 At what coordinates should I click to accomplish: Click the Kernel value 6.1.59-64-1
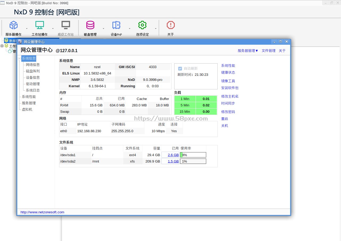pyautogui.click(x=98, y=86)
